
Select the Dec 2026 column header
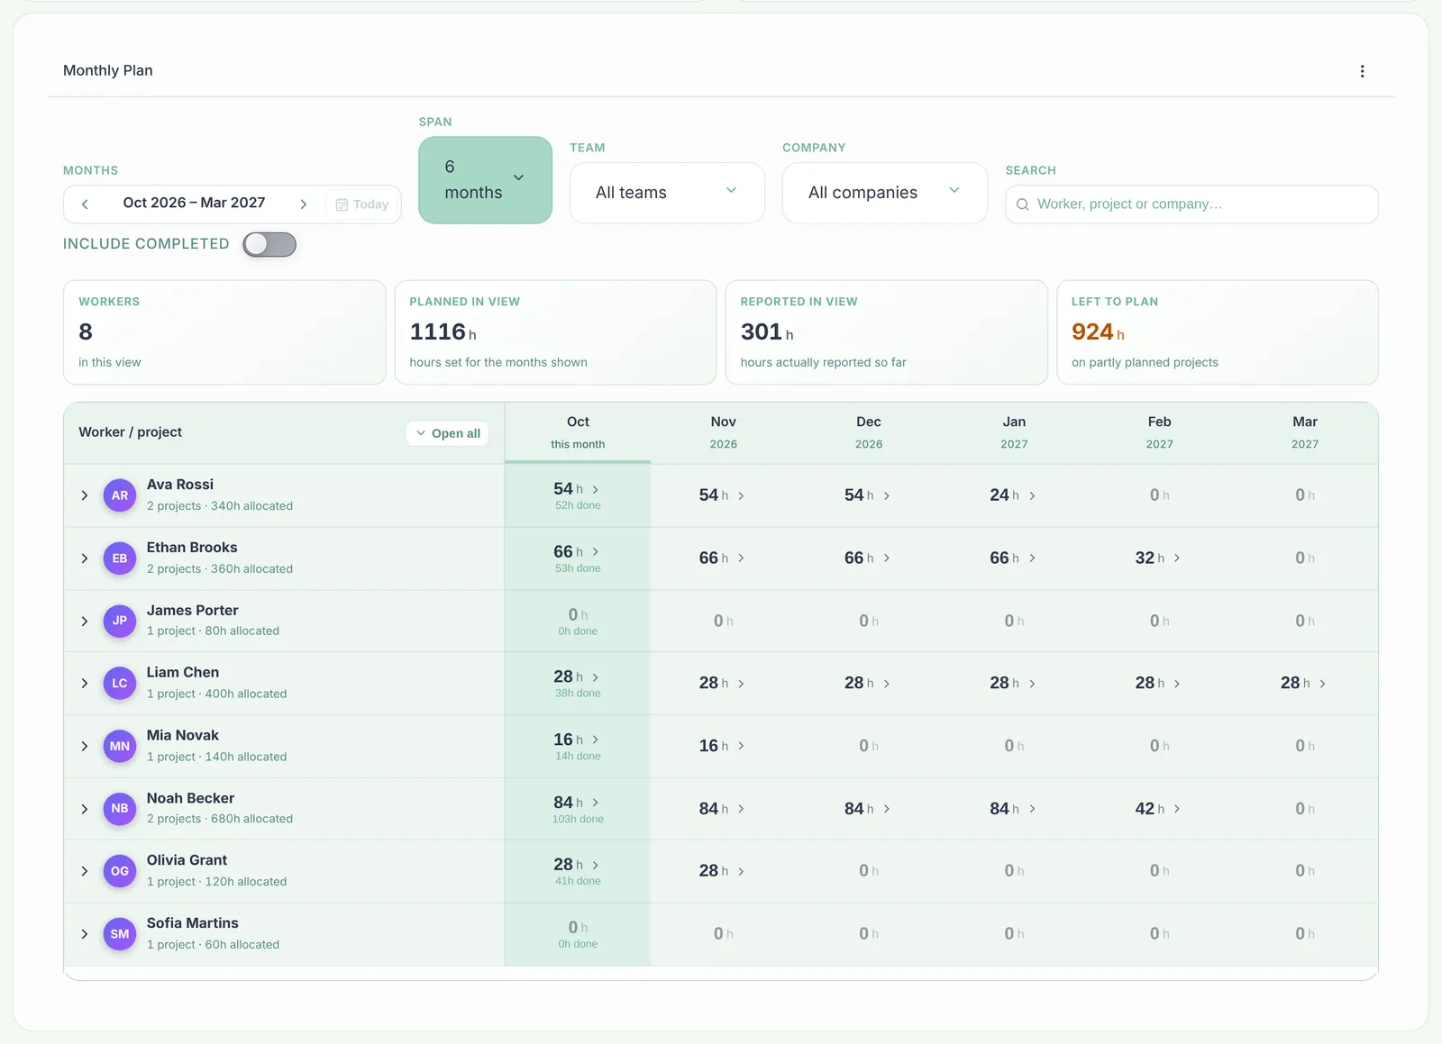[869, 432]
